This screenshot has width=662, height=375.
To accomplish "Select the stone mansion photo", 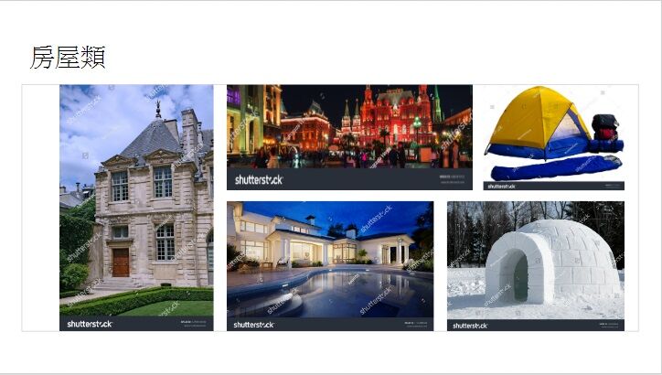I will tap(136, 208).
